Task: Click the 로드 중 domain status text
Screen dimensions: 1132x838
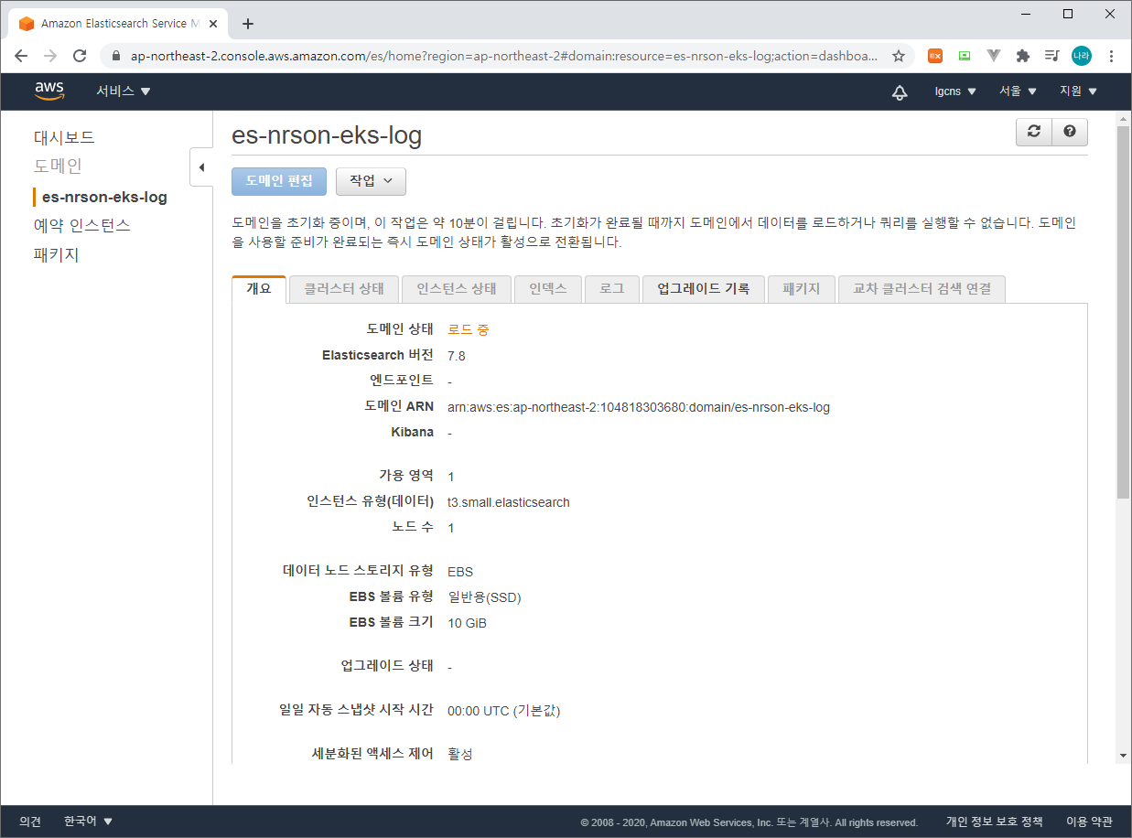Action: coord(469,329)
